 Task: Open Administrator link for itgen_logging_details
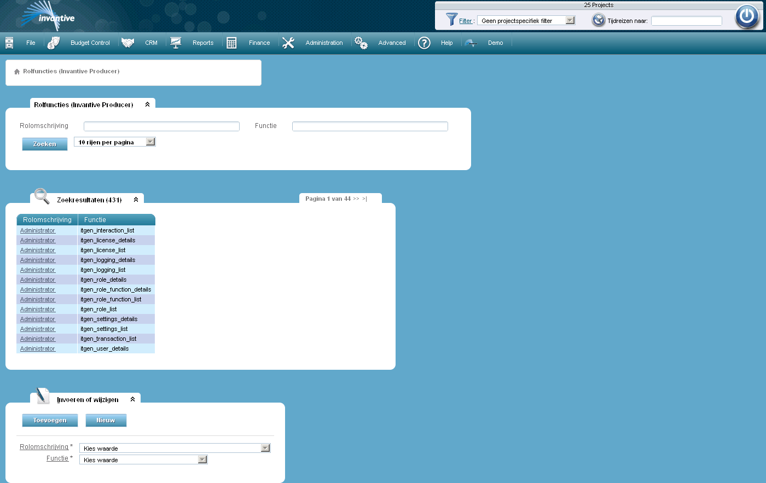coord(38,260)
